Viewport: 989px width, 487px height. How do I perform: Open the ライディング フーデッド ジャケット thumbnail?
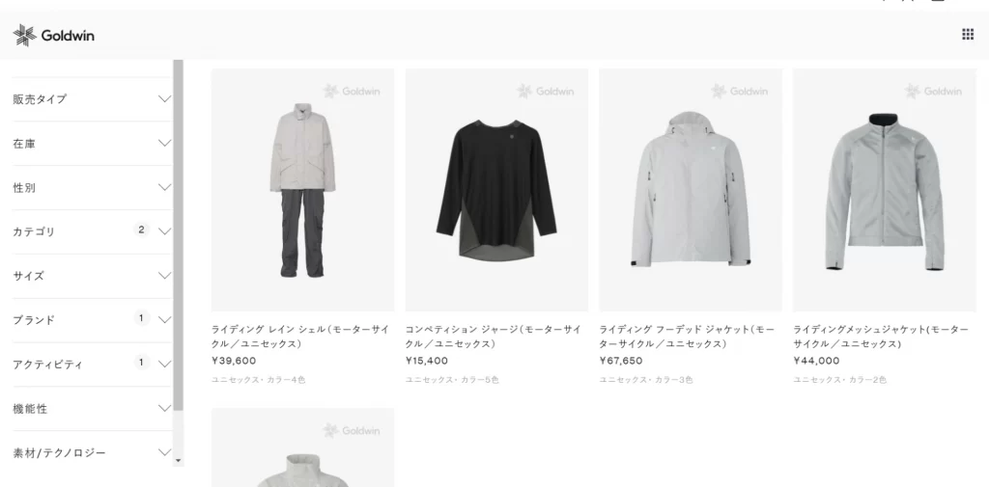click(x=691, y=190)
